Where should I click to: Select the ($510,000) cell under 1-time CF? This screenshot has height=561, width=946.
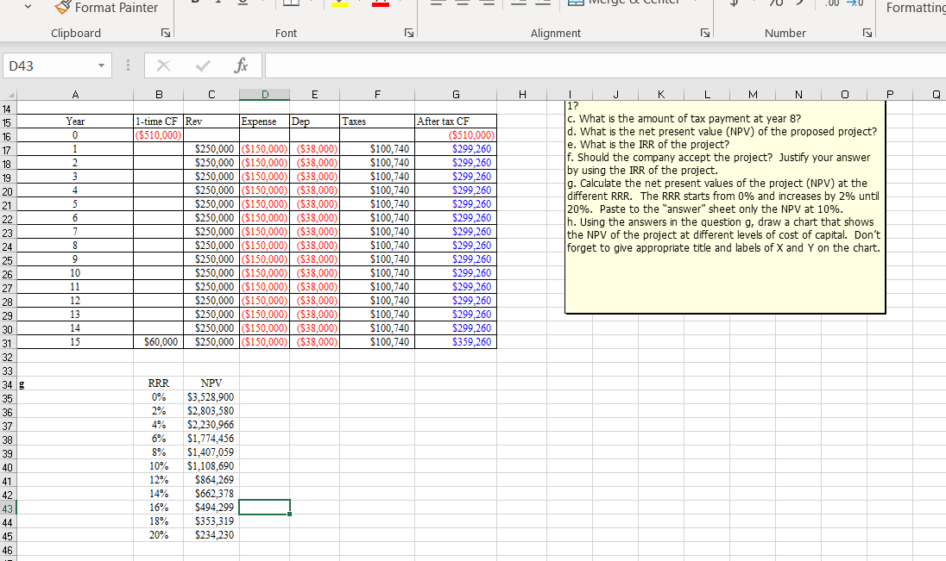coord(159,135)
